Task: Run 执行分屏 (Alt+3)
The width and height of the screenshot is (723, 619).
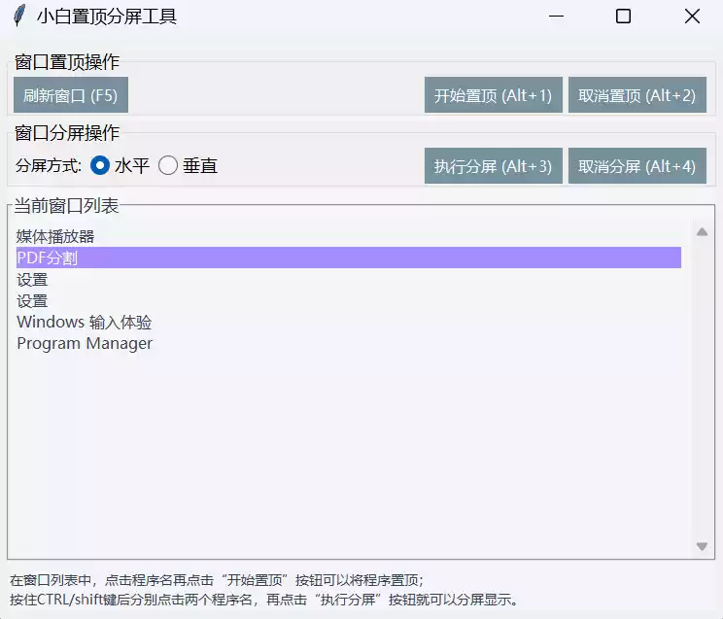Action: click(x=493, y=166)
